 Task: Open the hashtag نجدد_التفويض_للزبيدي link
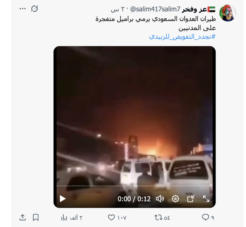pyautogui.click(x=182, y=37)
